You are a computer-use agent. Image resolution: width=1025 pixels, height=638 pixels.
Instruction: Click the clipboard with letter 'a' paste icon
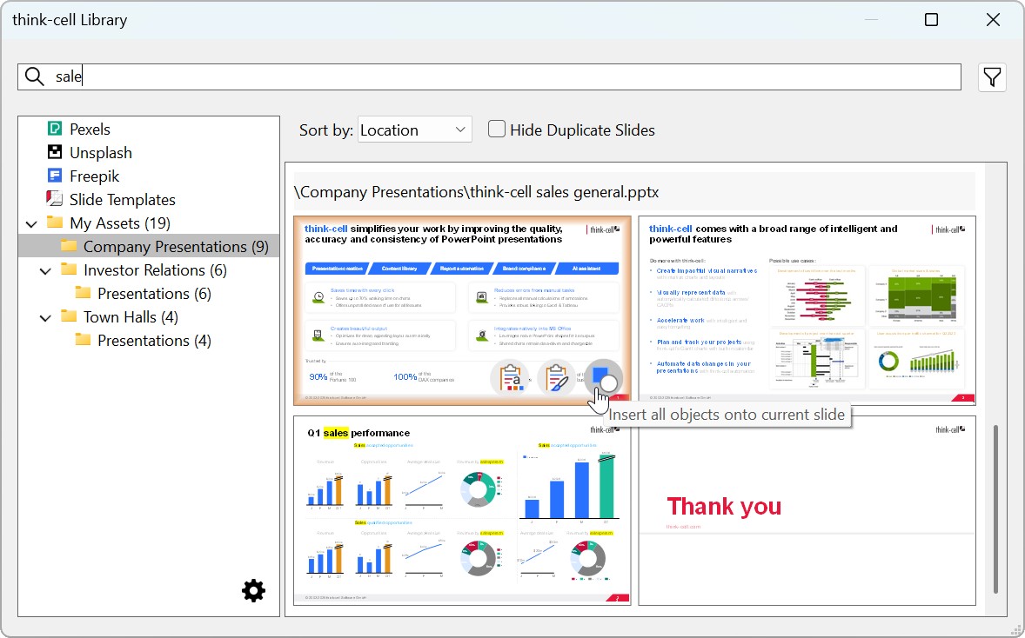click(511, 379)
